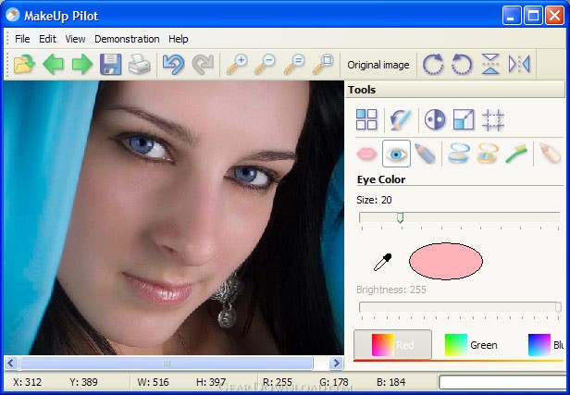Zoom in with the plus magnifier
570x395 pixels.
click(x=237, y=65)
